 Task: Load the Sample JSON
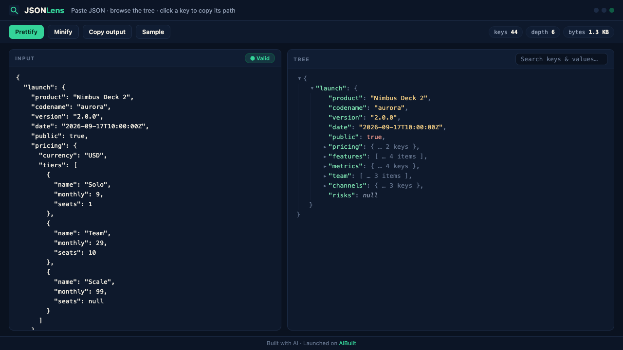pos(153,32)
